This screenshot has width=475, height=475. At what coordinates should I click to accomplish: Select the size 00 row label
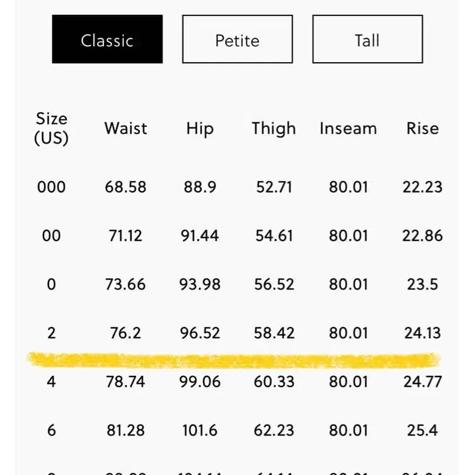point(52,236)
